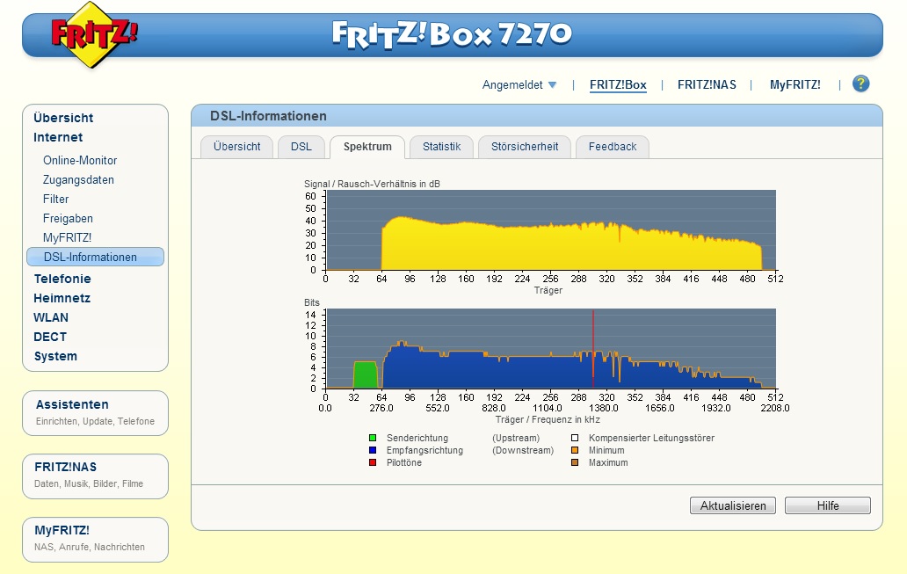The height and width of the screenshot is (574, 907).
Task: Click the 'Daten, Musik, Bilder, Filme' subtitle
Action: tap(89, 483)
